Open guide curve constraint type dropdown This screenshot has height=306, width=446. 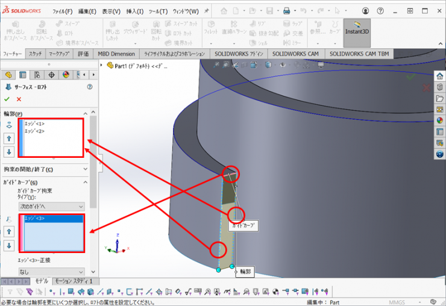[x=51, y=206]
